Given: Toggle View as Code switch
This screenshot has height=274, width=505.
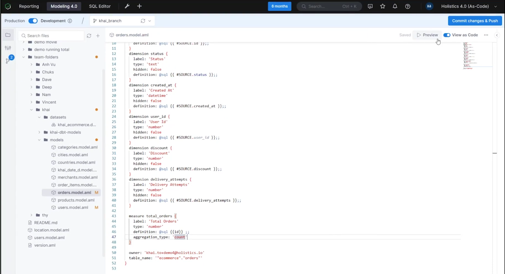Looking at the screenshot, I should click(x=447, y=35).
